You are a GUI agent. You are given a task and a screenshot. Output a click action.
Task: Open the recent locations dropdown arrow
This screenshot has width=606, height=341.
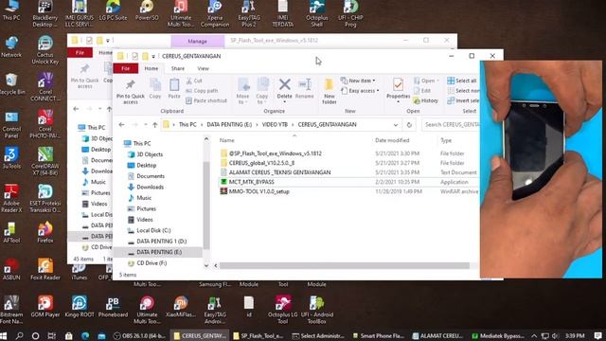145,125
